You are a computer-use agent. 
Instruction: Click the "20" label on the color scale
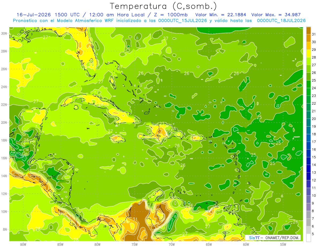point(314,119)
